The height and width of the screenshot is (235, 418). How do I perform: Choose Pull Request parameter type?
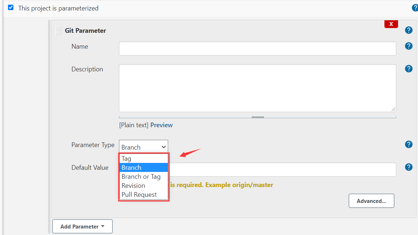point(139,195)
